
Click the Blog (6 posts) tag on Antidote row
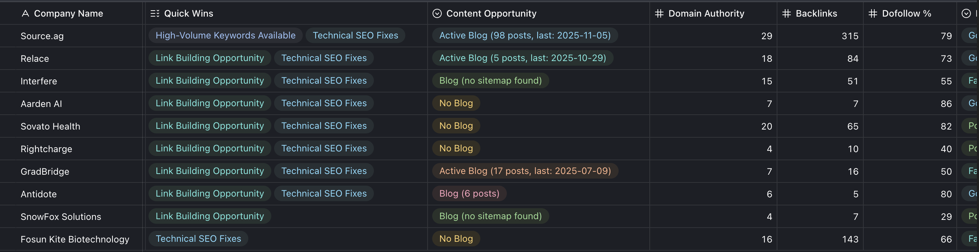coord(469,193)
